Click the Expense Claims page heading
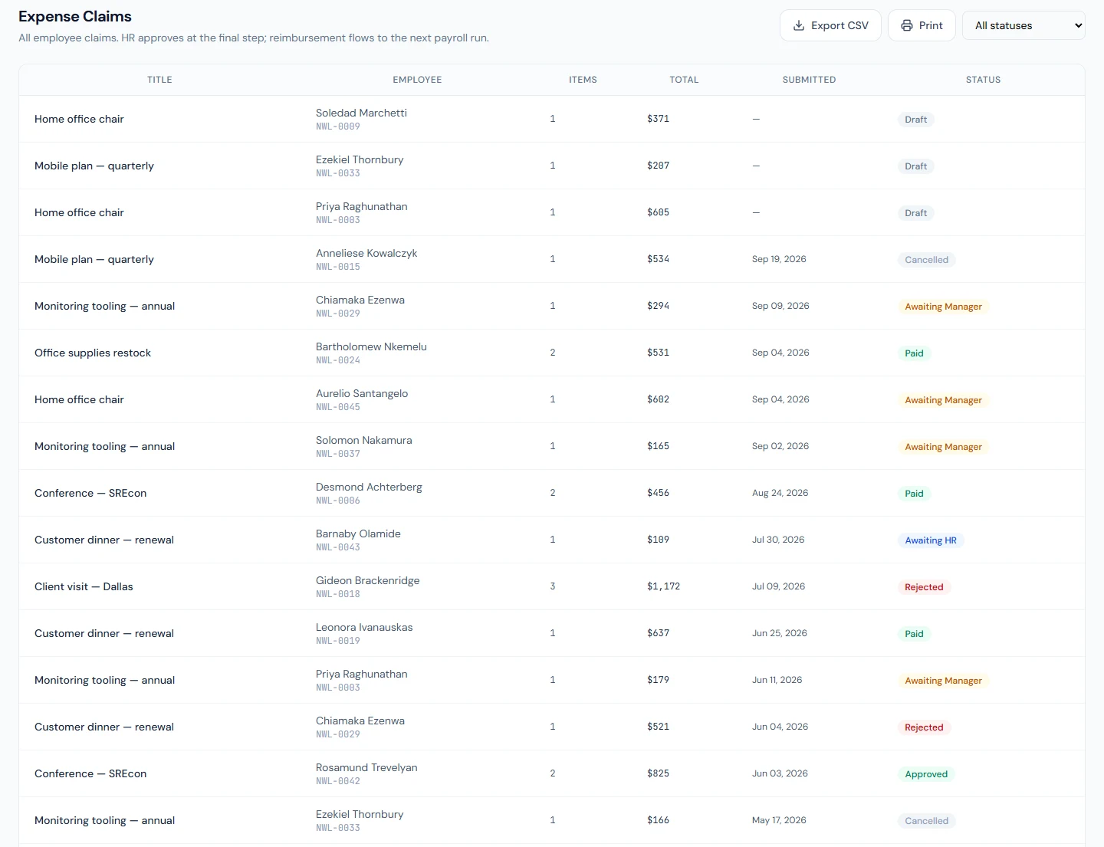This screenshot has width=1104, height=847. click(75, 16)
